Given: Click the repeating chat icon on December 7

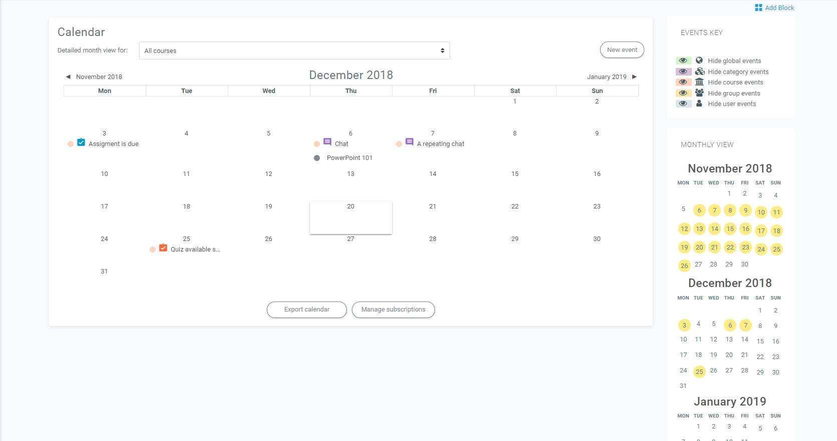Looking at the screenshot, I should tap(409, 142).
